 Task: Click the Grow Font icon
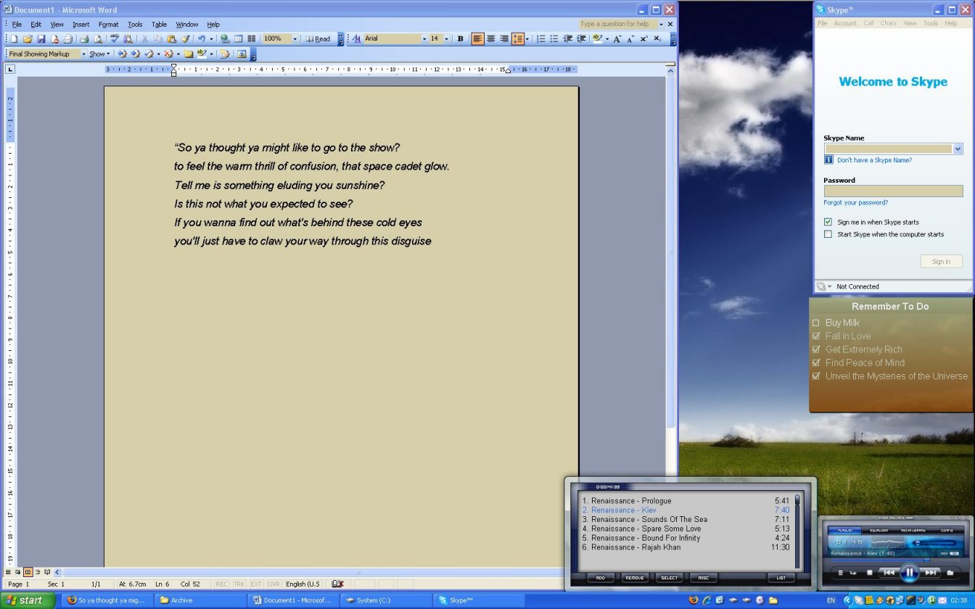click(617, 38)
